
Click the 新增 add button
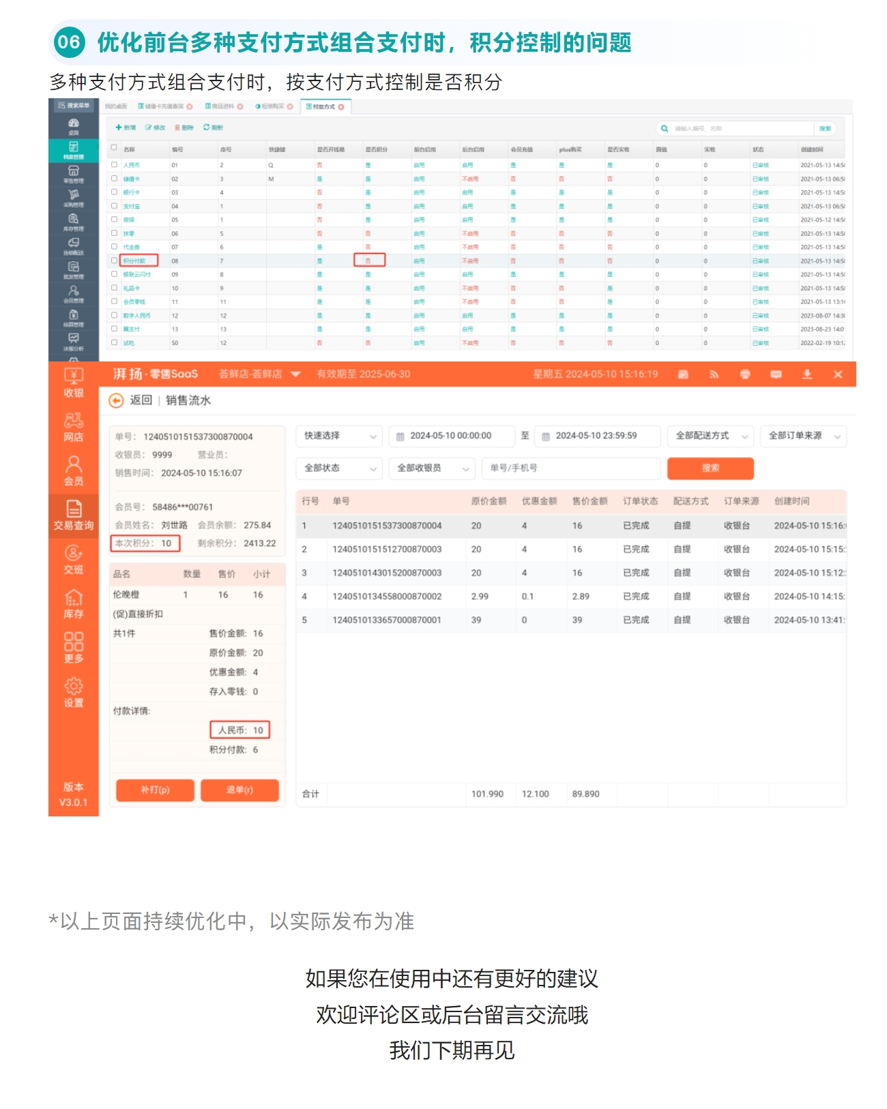[126, 128]
